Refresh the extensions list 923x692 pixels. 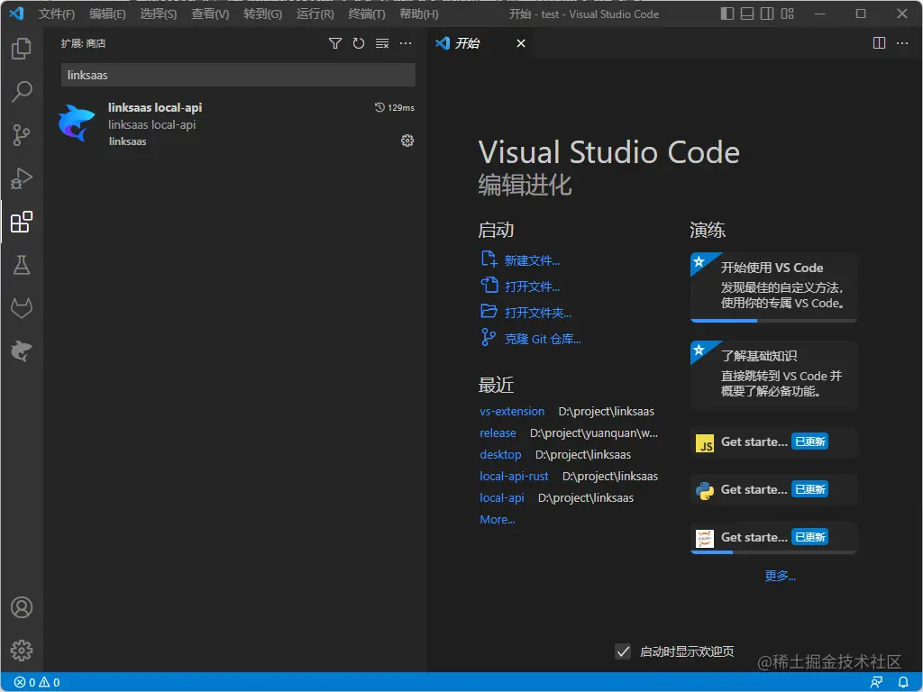359,43
